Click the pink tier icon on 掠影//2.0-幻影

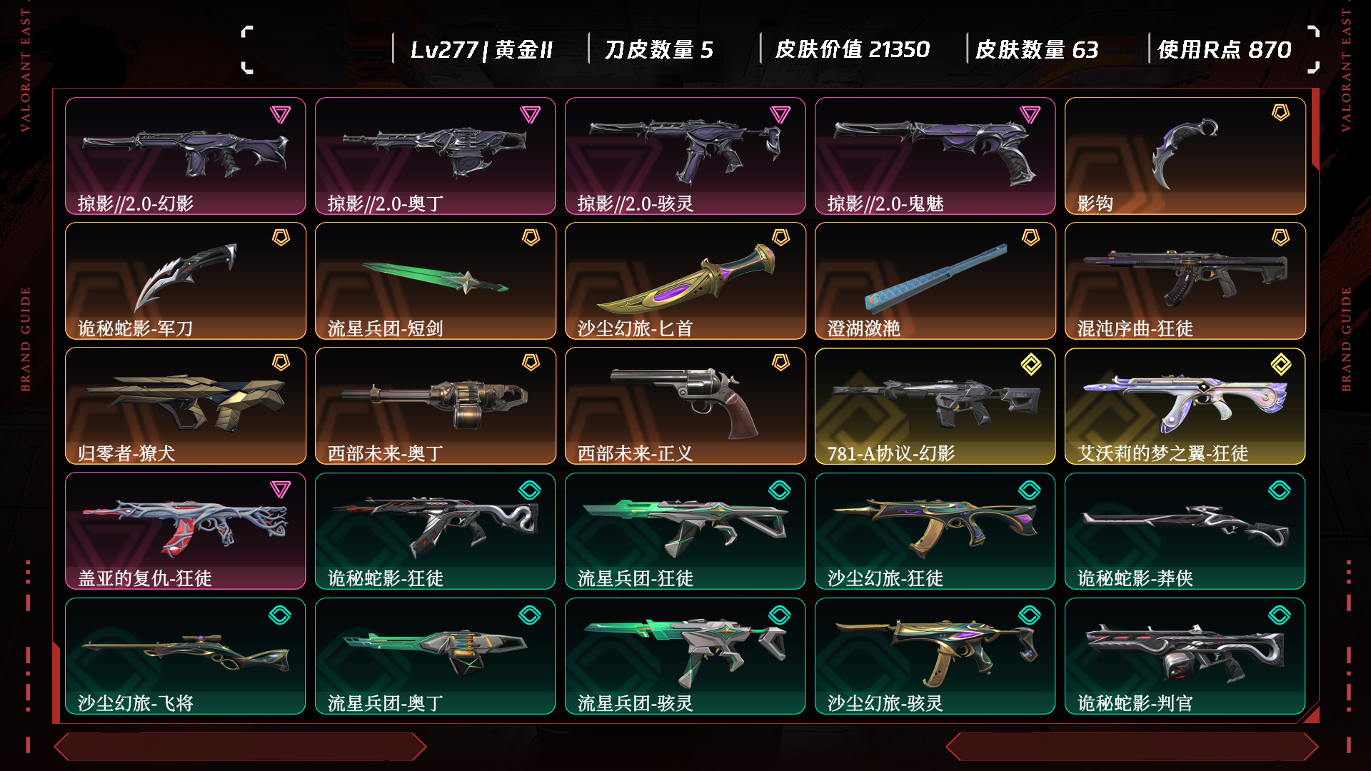click(x=280, y=114)
